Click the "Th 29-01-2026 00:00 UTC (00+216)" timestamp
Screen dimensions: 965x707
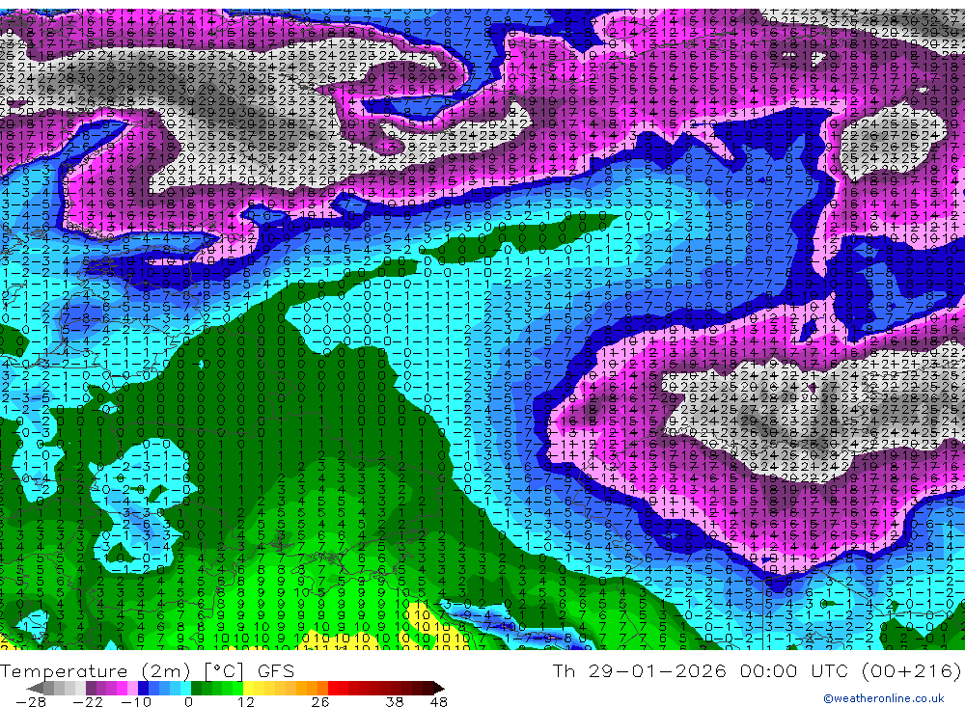(x=757, y=670)
